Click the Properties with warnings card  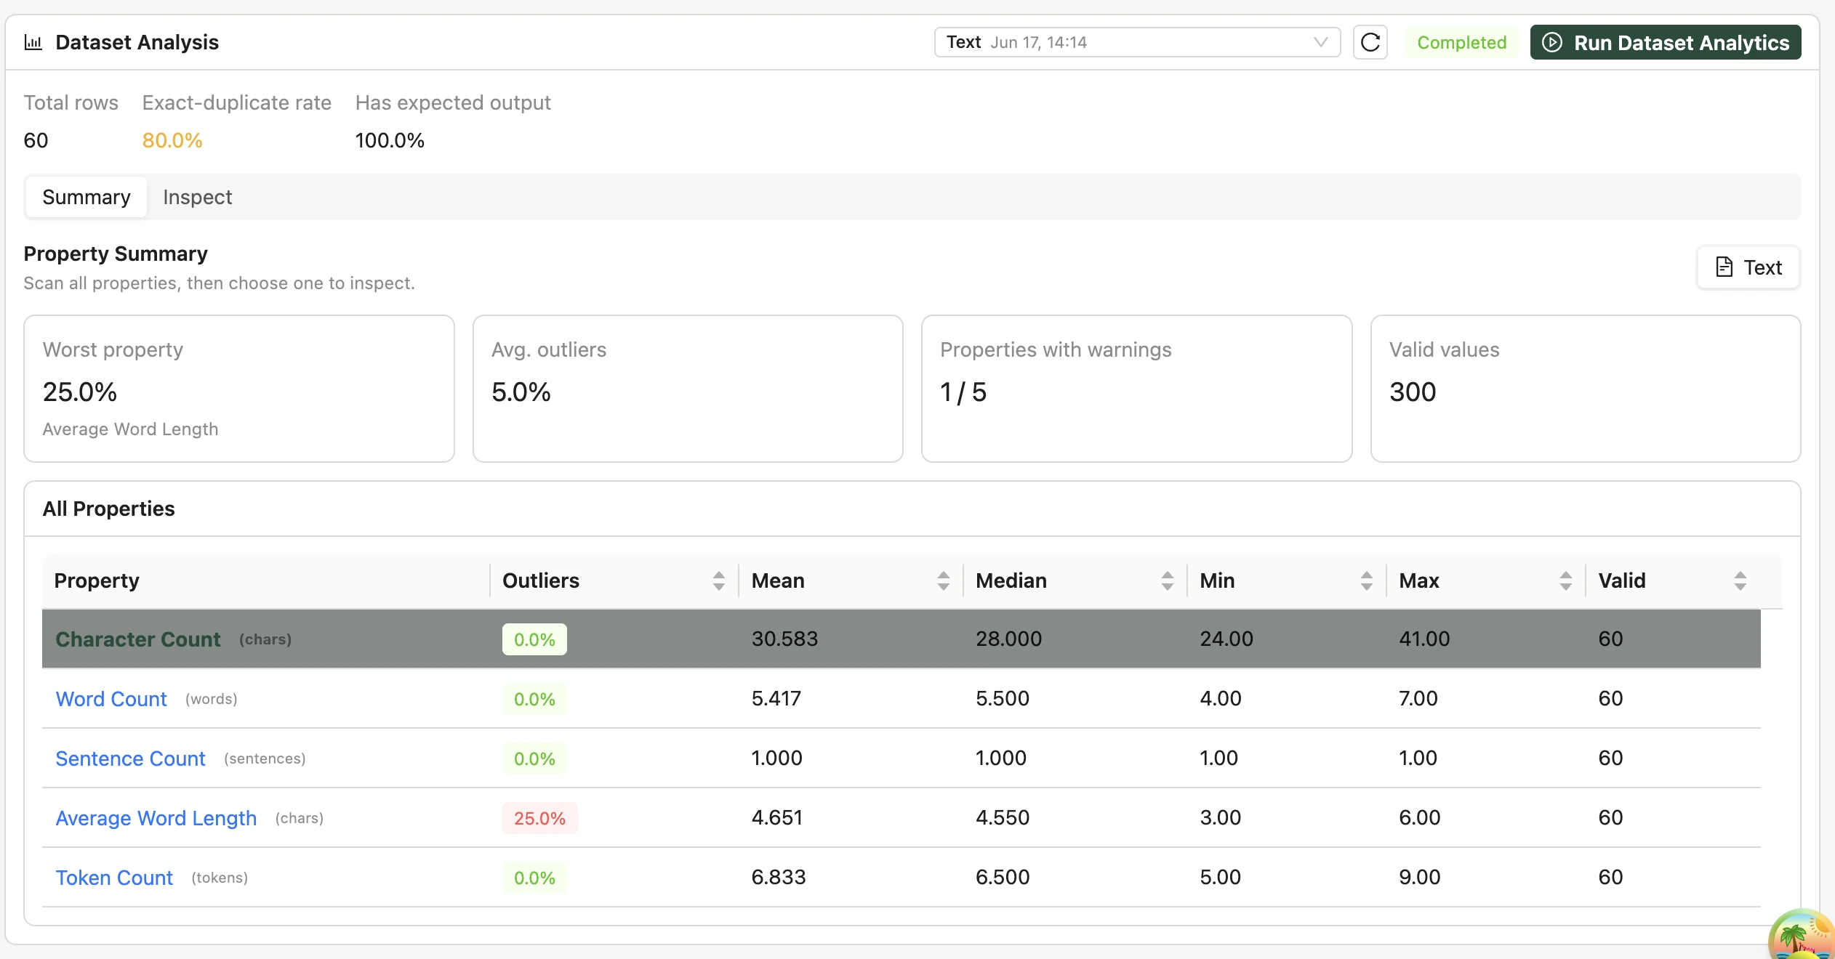click(x=1136, y=389)
